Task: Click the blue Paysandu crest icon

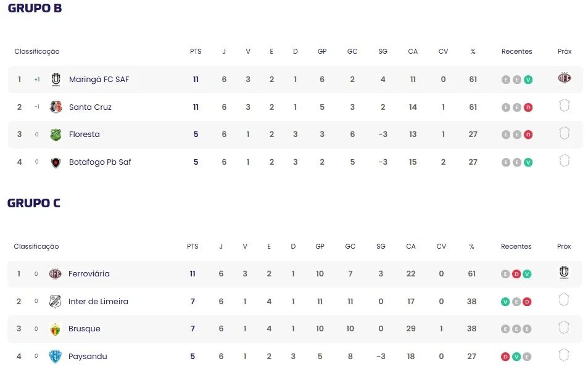Action: coord(55,357)
